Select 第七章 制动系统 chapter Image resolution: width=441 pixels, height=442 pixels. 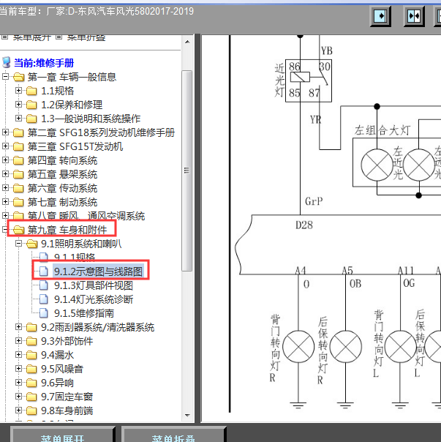click(62, 202)
